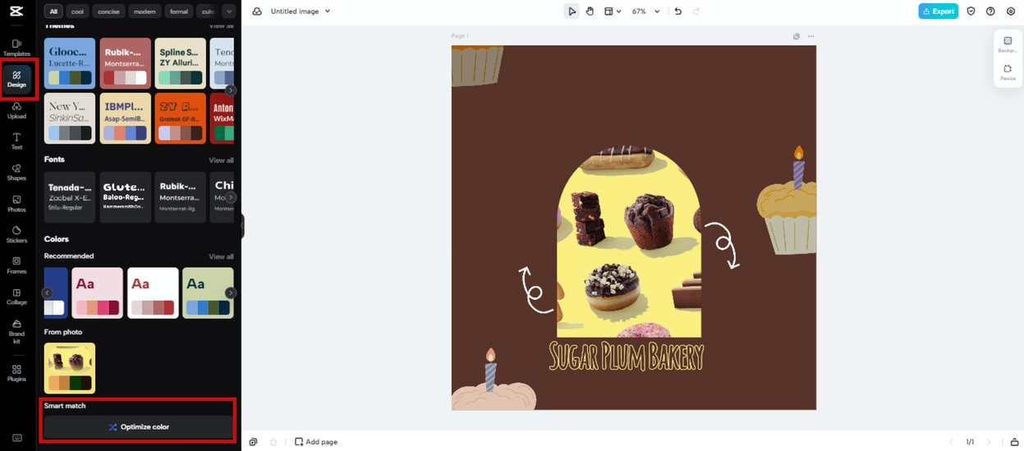The height and width of the screenshot is (451, 1024).
Task: Apply the IBMPl Asap-SemiB theme card
Action: [x=126, y=117]
